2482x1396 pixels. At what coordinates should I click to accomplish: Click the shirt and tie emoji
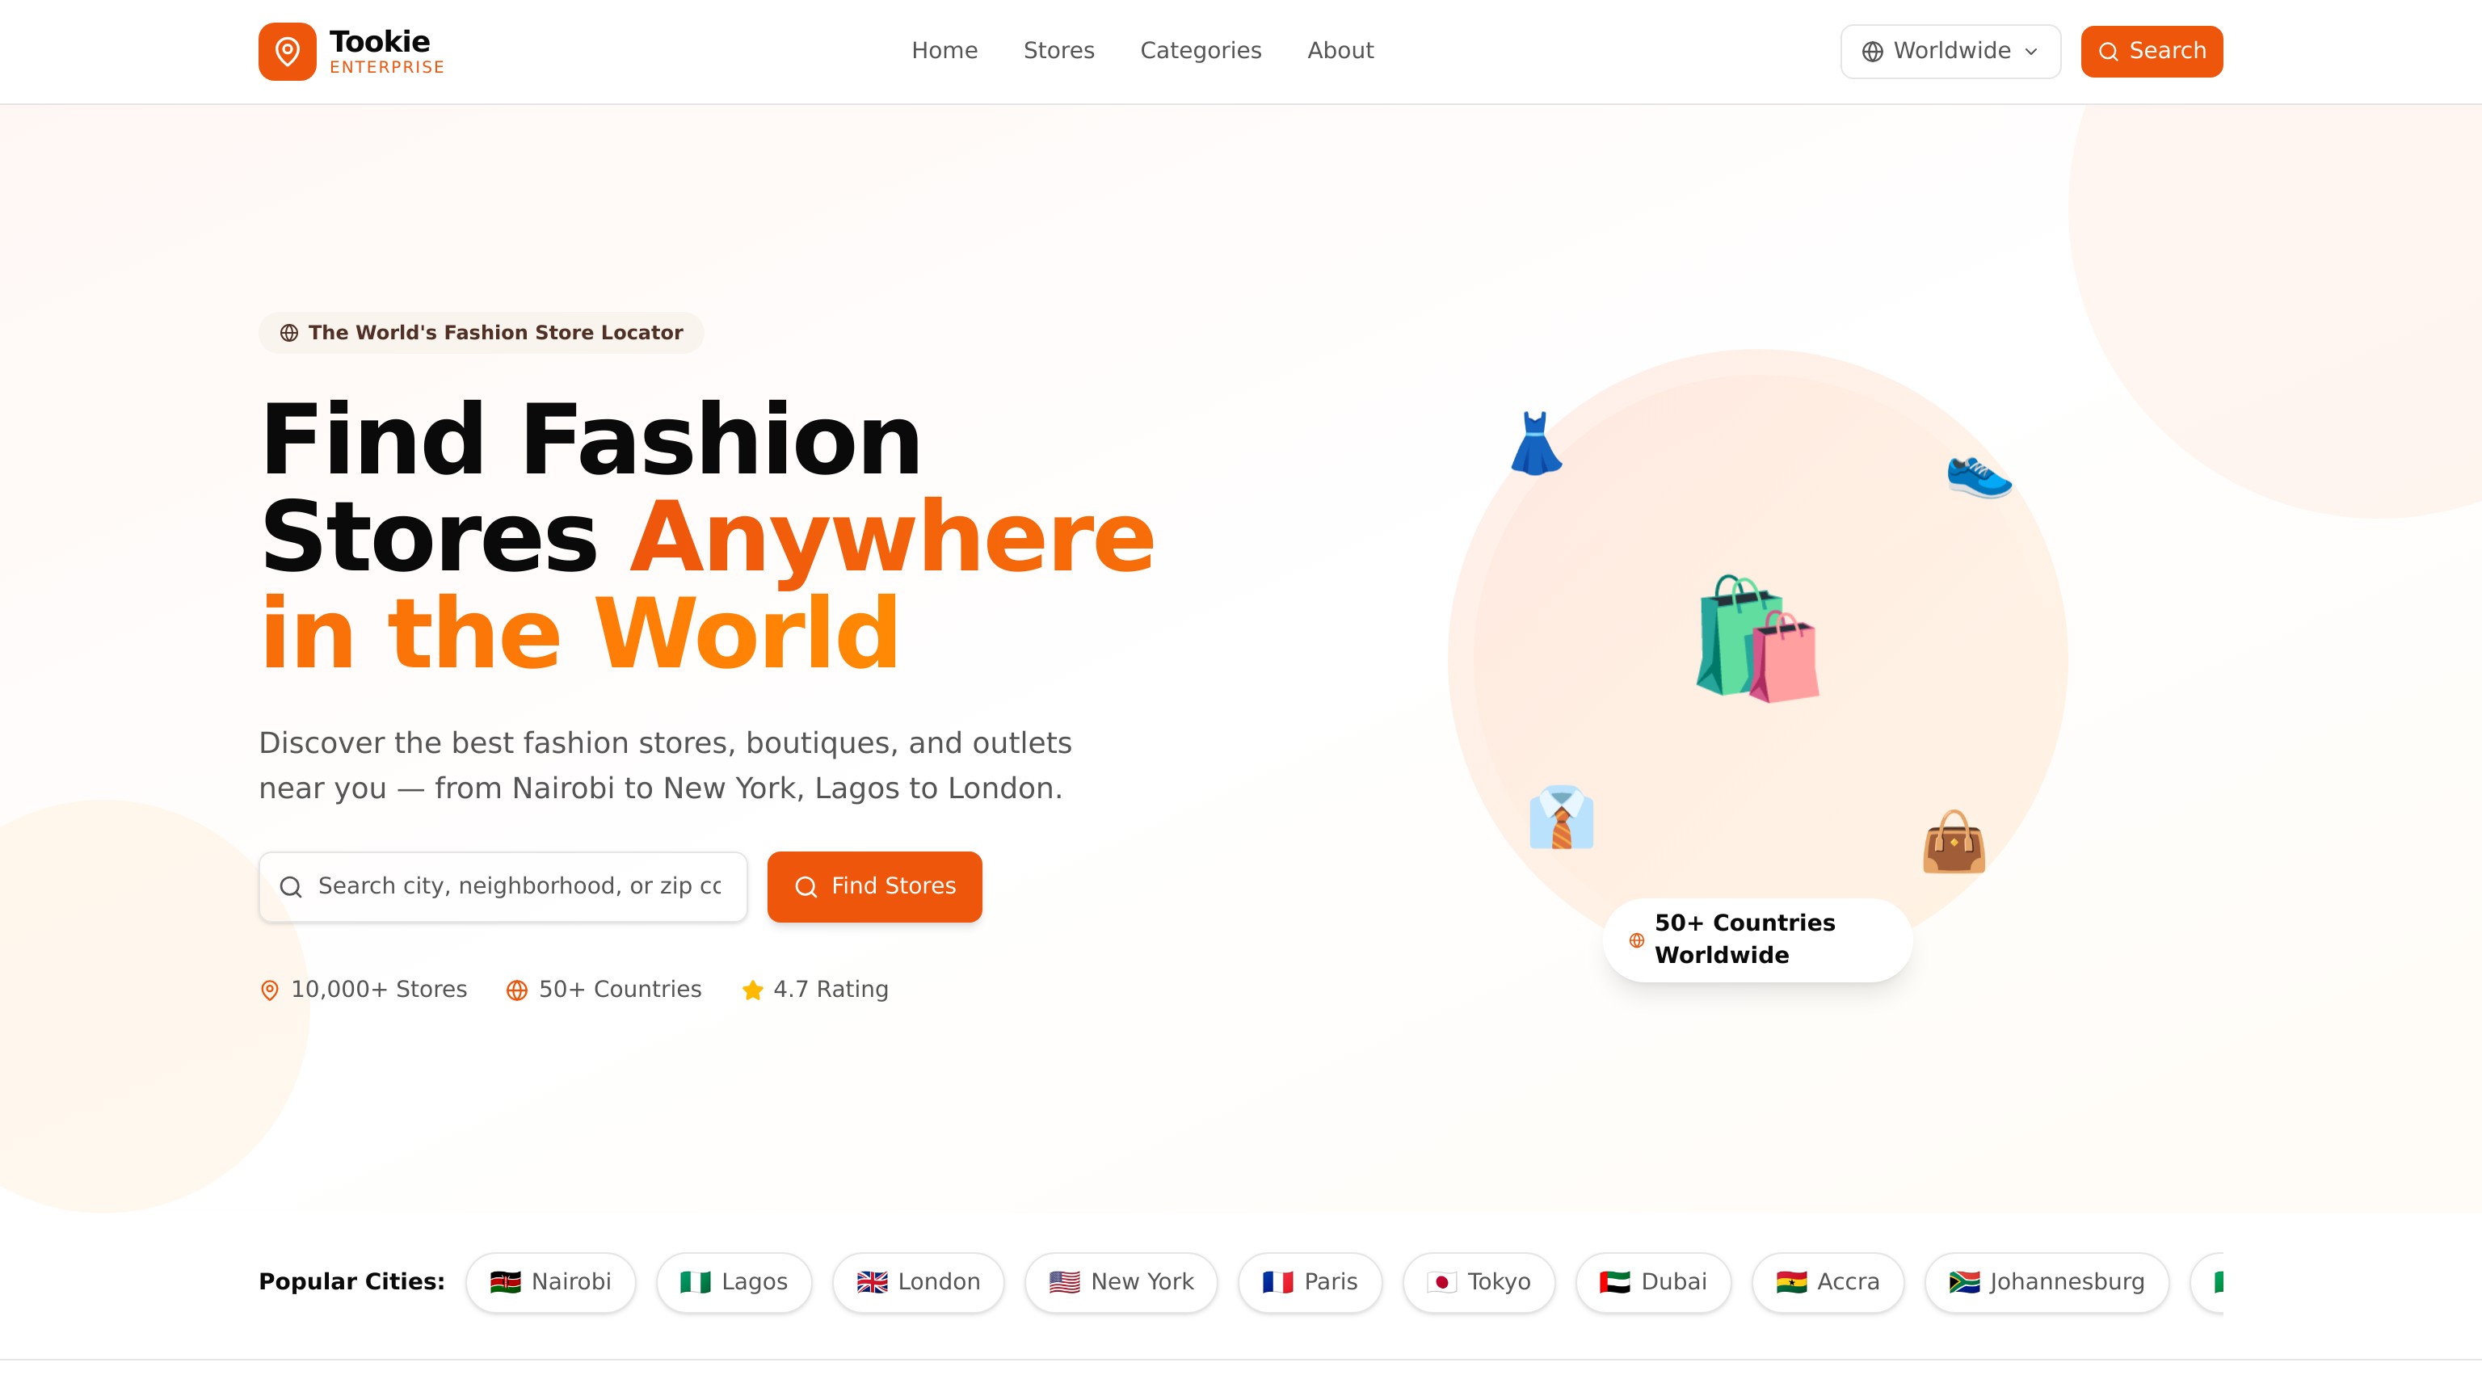click(1561, 818)
